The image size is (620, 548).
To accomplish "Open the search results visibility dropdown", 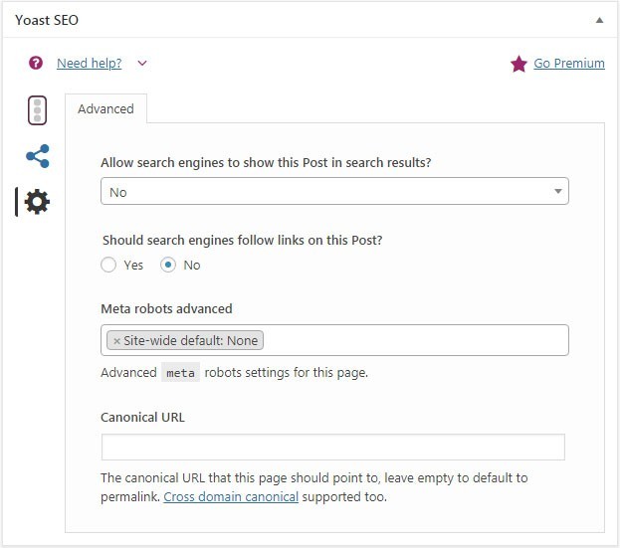I will pos(334,191).
